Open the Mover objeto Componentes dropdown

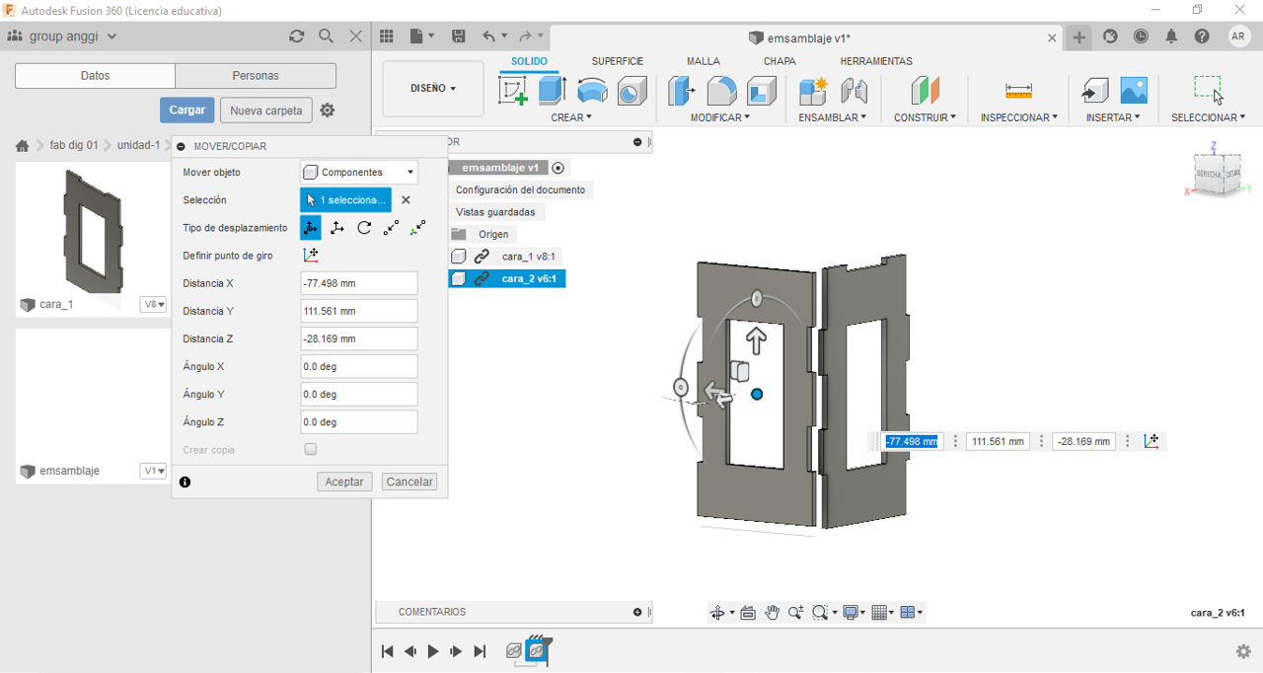(358, 173)
